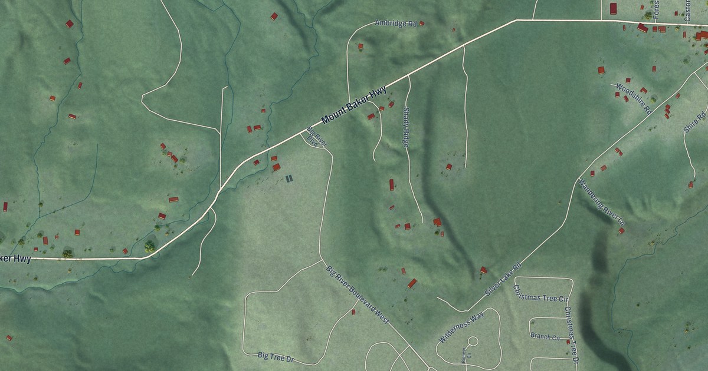
Task: Click the Woodshire Rd label
Action: [633, 98]
